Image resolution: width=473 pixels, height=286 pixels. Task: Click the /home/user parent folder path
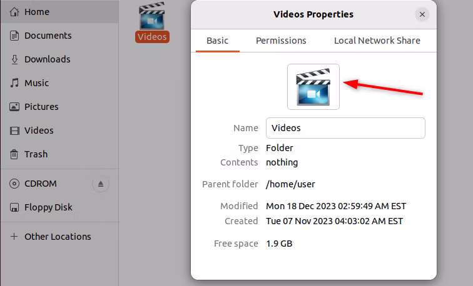pos(290,184)
